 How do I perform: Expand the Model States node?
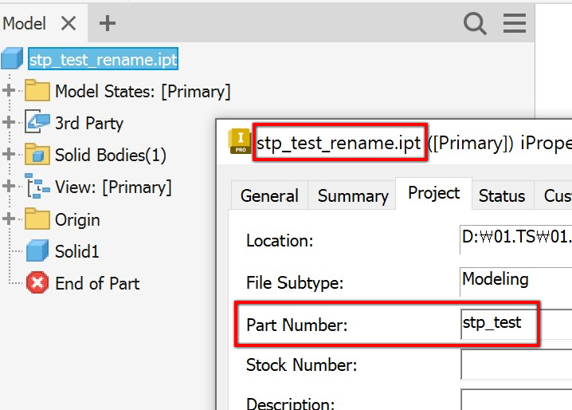point(10,91)
